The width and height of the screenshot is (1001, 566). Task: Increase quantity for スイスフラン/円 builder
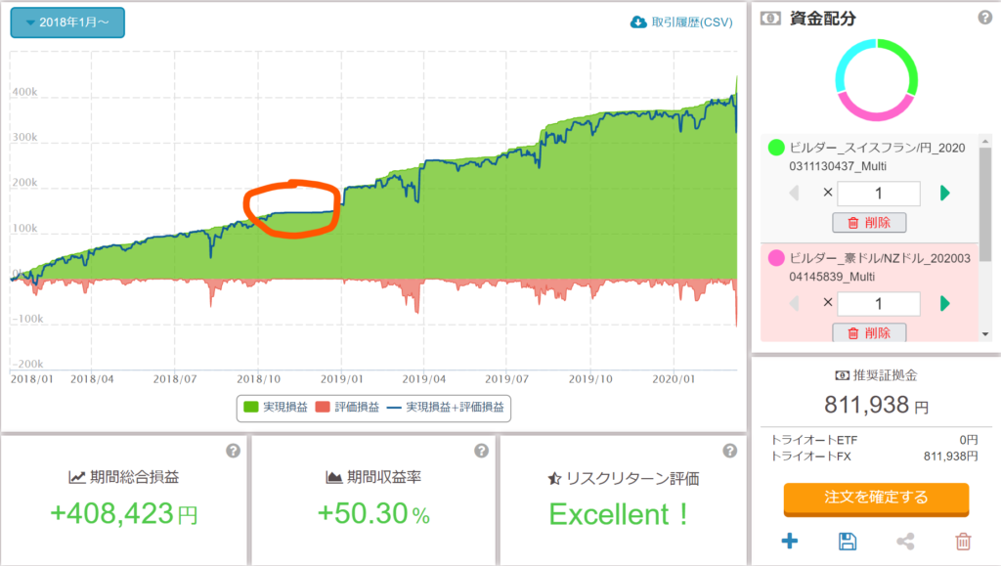click(944, 194)
